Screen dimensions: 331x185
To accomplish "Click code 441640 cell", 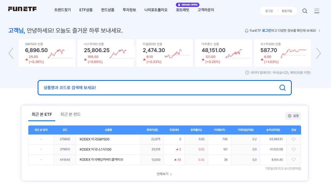I will [x=65, y=160].
